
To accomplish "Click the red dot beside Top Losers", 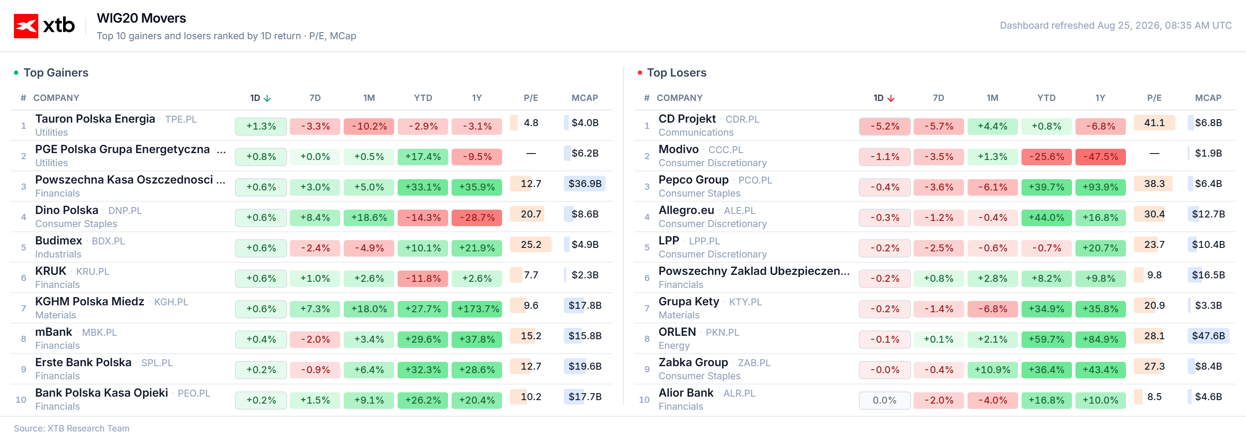I will point(640,73).
